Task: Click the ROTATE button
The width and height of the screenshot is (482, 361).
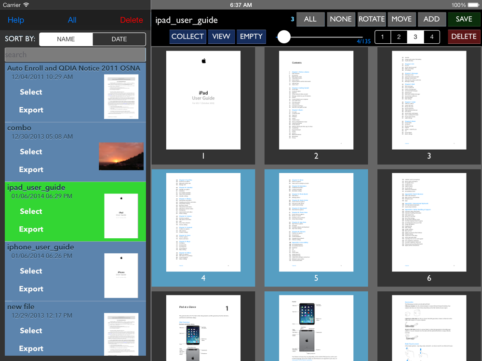Action: coord(371,19)
